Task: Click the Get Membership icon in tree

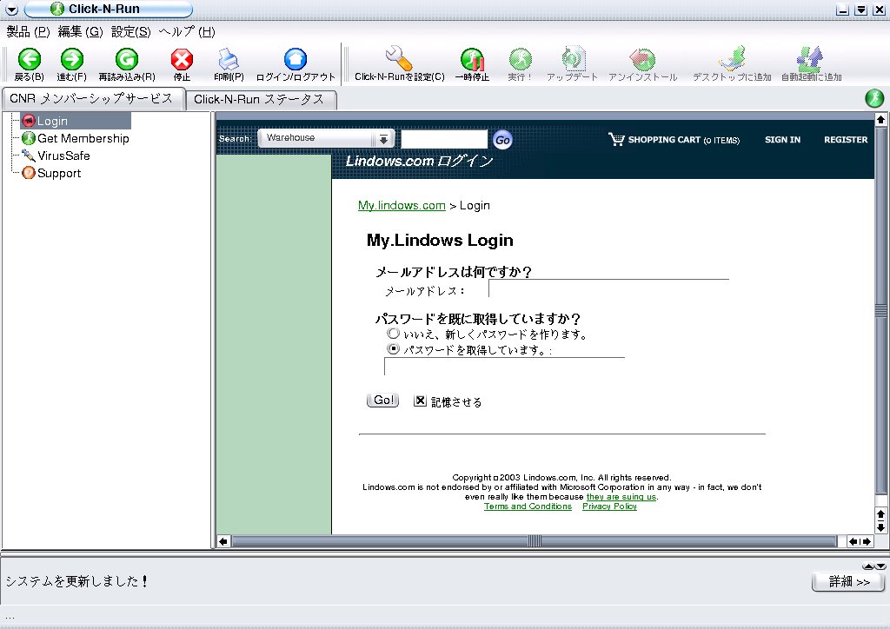Action: click(29, 138)
